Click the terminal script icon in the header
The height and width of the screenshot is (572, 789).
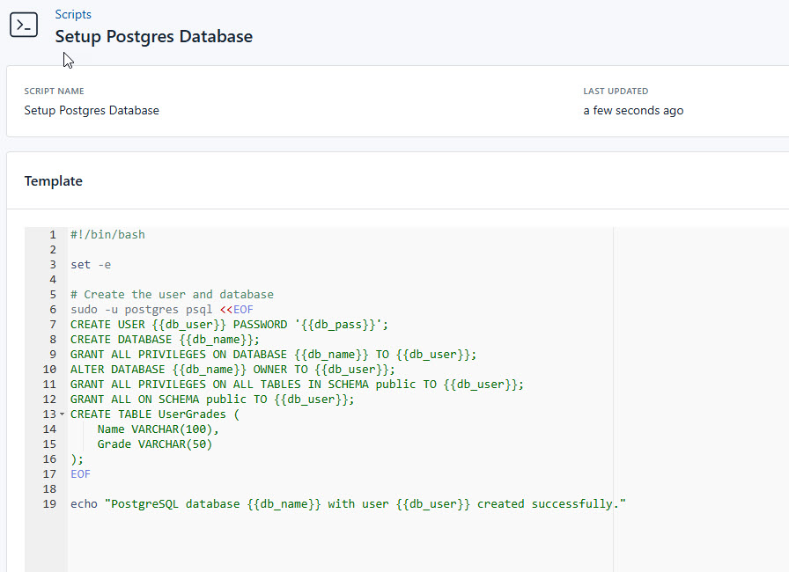23,25
